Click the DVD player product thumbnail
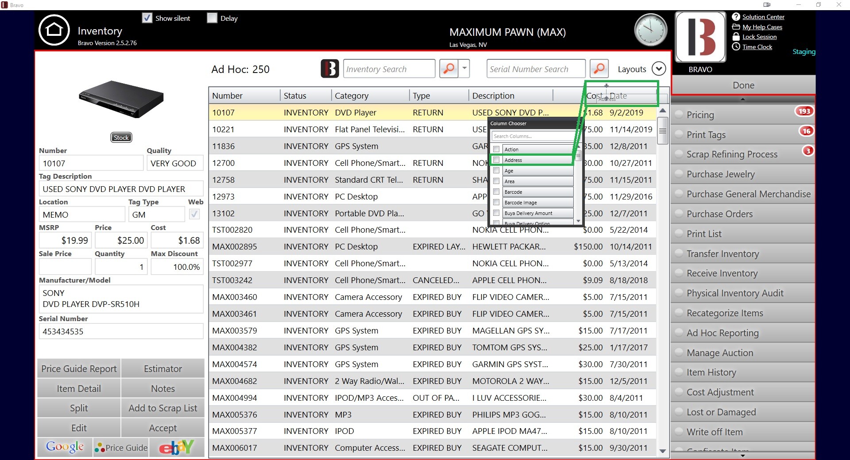Image resolution: width=850 pixels, height=460 pixels. (x=121, y=99)
